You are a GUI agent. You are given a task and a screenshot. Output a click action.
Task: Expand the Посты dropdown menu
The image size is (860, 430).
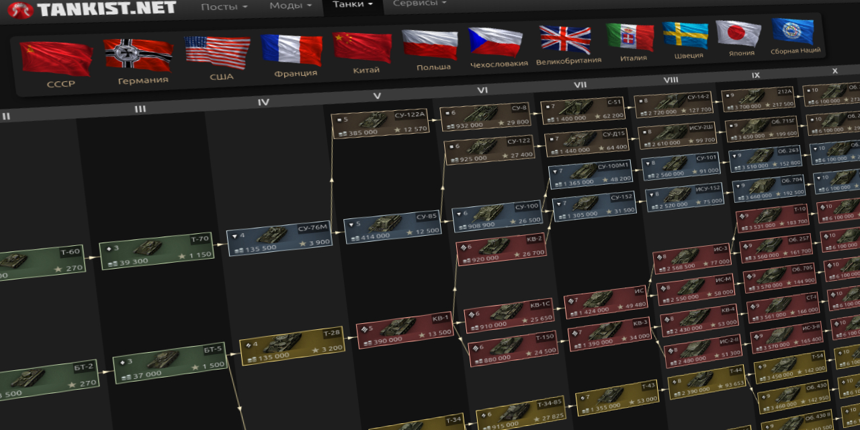pyautogui.click(x=223, y=6)
